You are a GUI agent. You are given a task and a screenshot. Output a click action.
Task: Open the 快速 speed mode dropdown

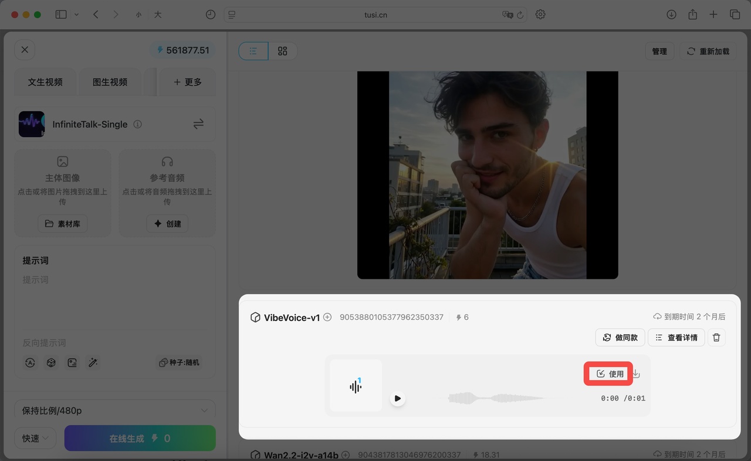pyautogui.click(x=35, y=438)
